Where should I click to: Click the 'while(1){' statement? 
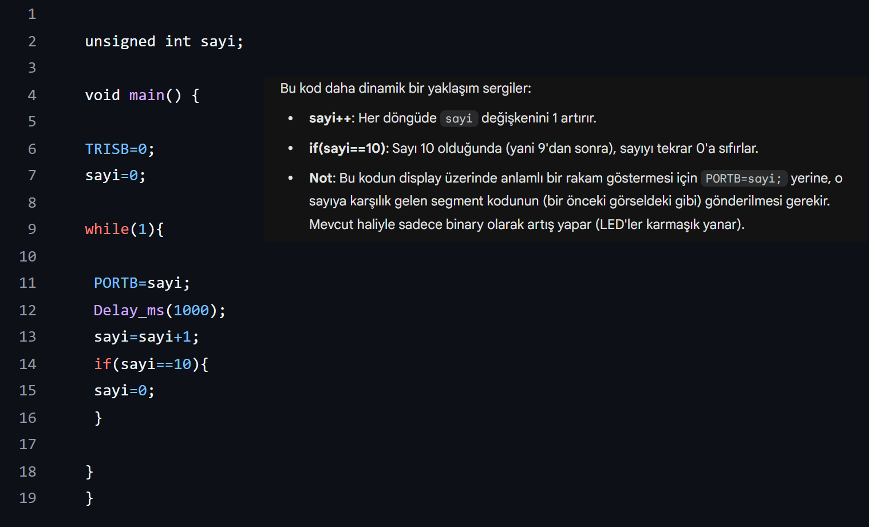(124, 229)
